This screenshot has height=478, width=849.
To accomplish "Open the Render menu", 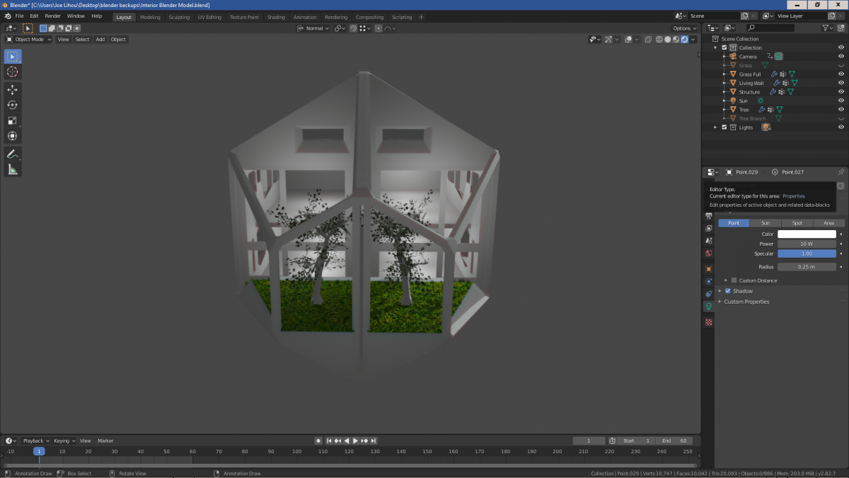I will [53, 16].
